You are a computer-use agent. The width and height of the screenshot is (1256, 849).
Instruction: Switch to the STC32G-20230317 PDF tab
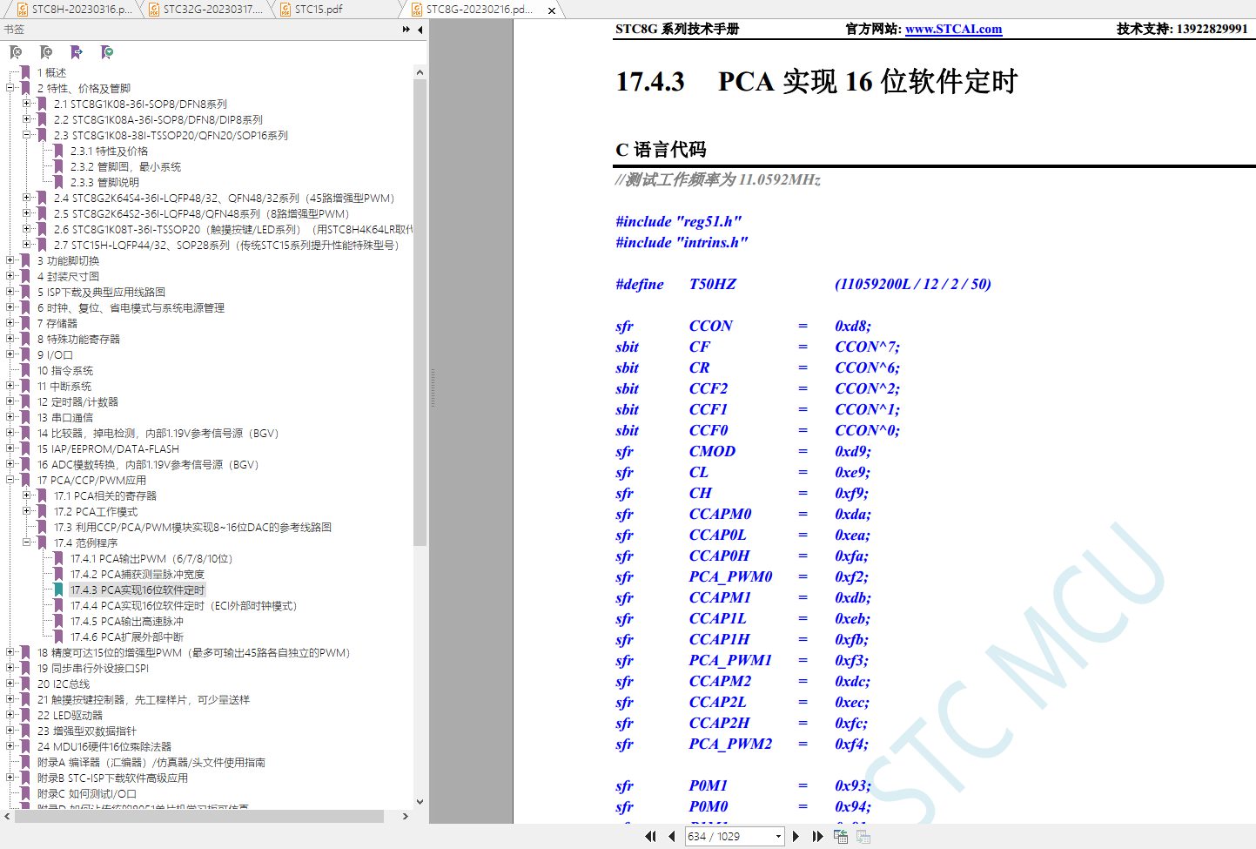[x=205, y=10]
